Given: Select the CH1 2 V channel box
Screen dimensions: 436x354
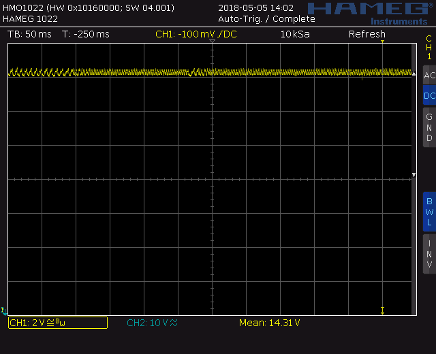Looking at the screenshot, I should 57,323.
